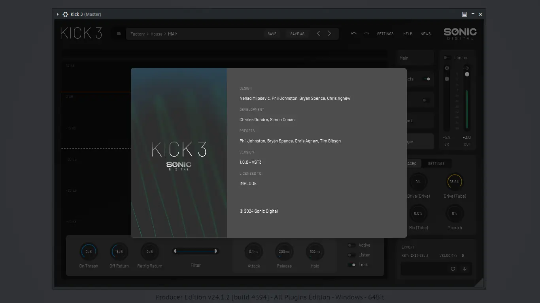Click the Drive (Drive) macro knob
540x303 pixels.
(418, 182)
